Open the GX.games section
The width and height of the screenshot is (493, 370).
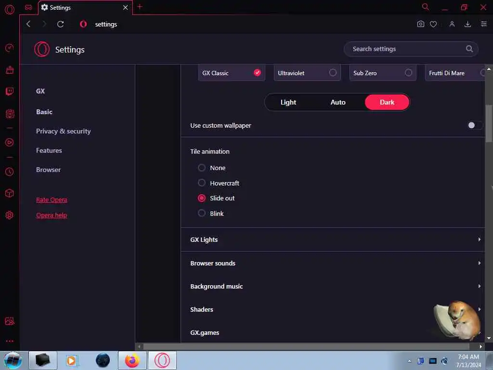[333, 332]
